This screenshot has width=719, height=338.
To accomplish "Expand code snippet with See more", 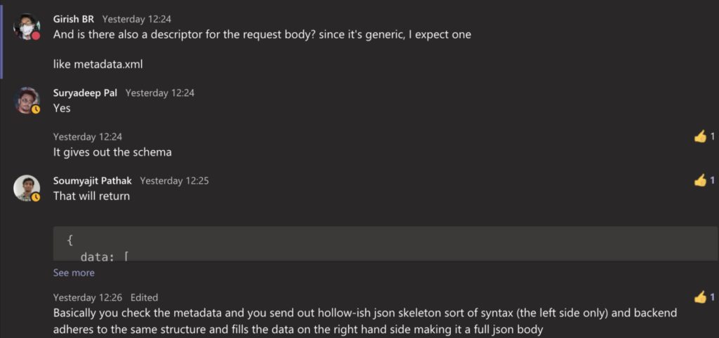I will point(74,273).
